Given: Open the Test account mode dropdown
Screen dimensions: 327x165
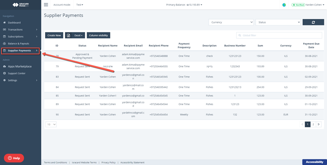Looking at the screenshot, I should pos(80,5).
